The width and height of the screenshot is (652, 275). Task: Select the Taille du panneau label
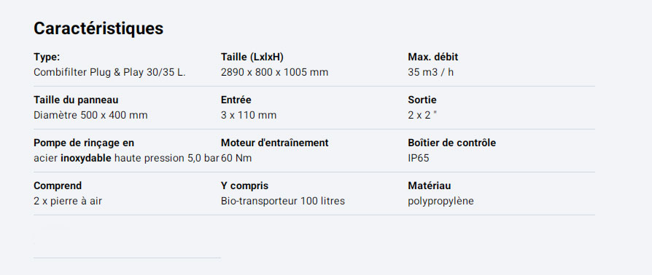[76, 100]
